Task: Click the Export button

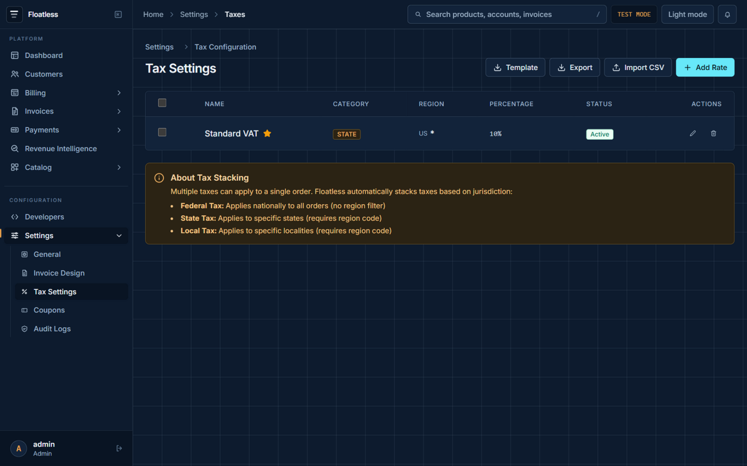Action: pos(575,67)
